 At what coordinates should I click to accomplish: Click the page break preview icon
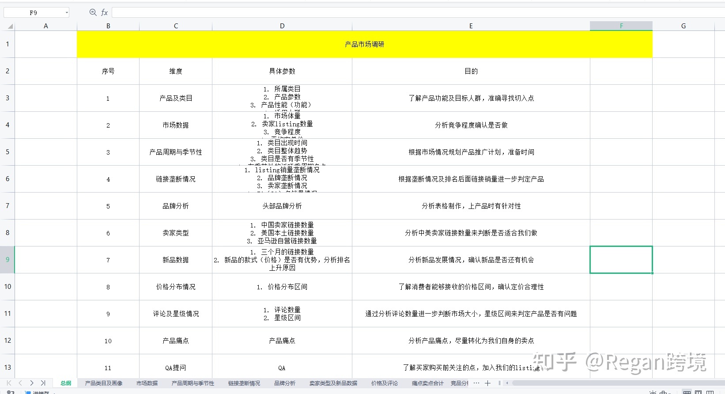click(x=710, y=392)
